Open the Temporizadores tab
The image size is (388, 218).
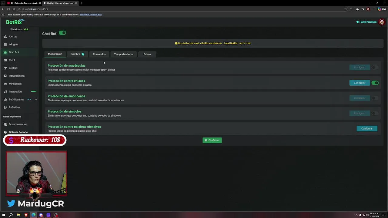click(x=124, y=54)
